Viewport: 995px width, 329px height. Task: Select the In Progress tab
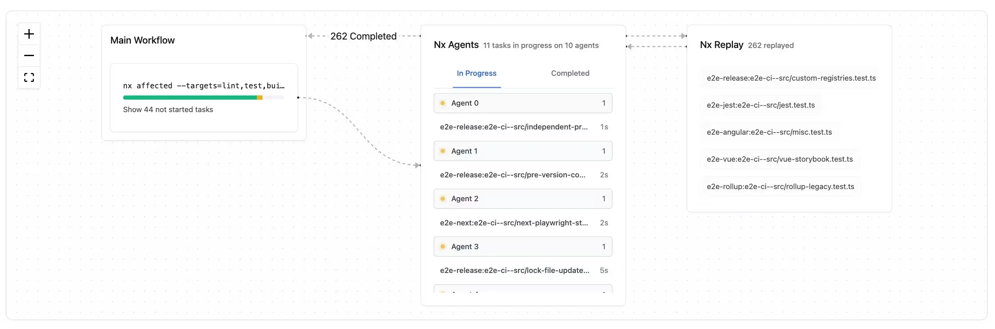[x=477, y=73]
